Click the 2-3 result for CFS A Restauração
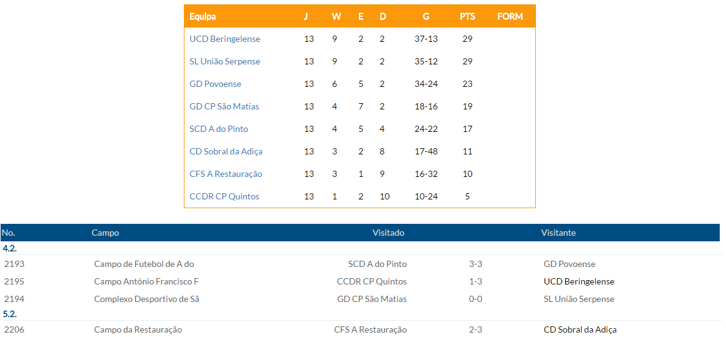The width and height of the screenshot is (726, 337). point(475,329)
